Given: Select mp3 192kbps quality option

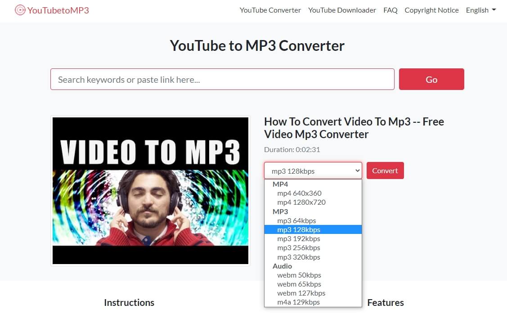Looking at the screenshot, I should point(298,238).
